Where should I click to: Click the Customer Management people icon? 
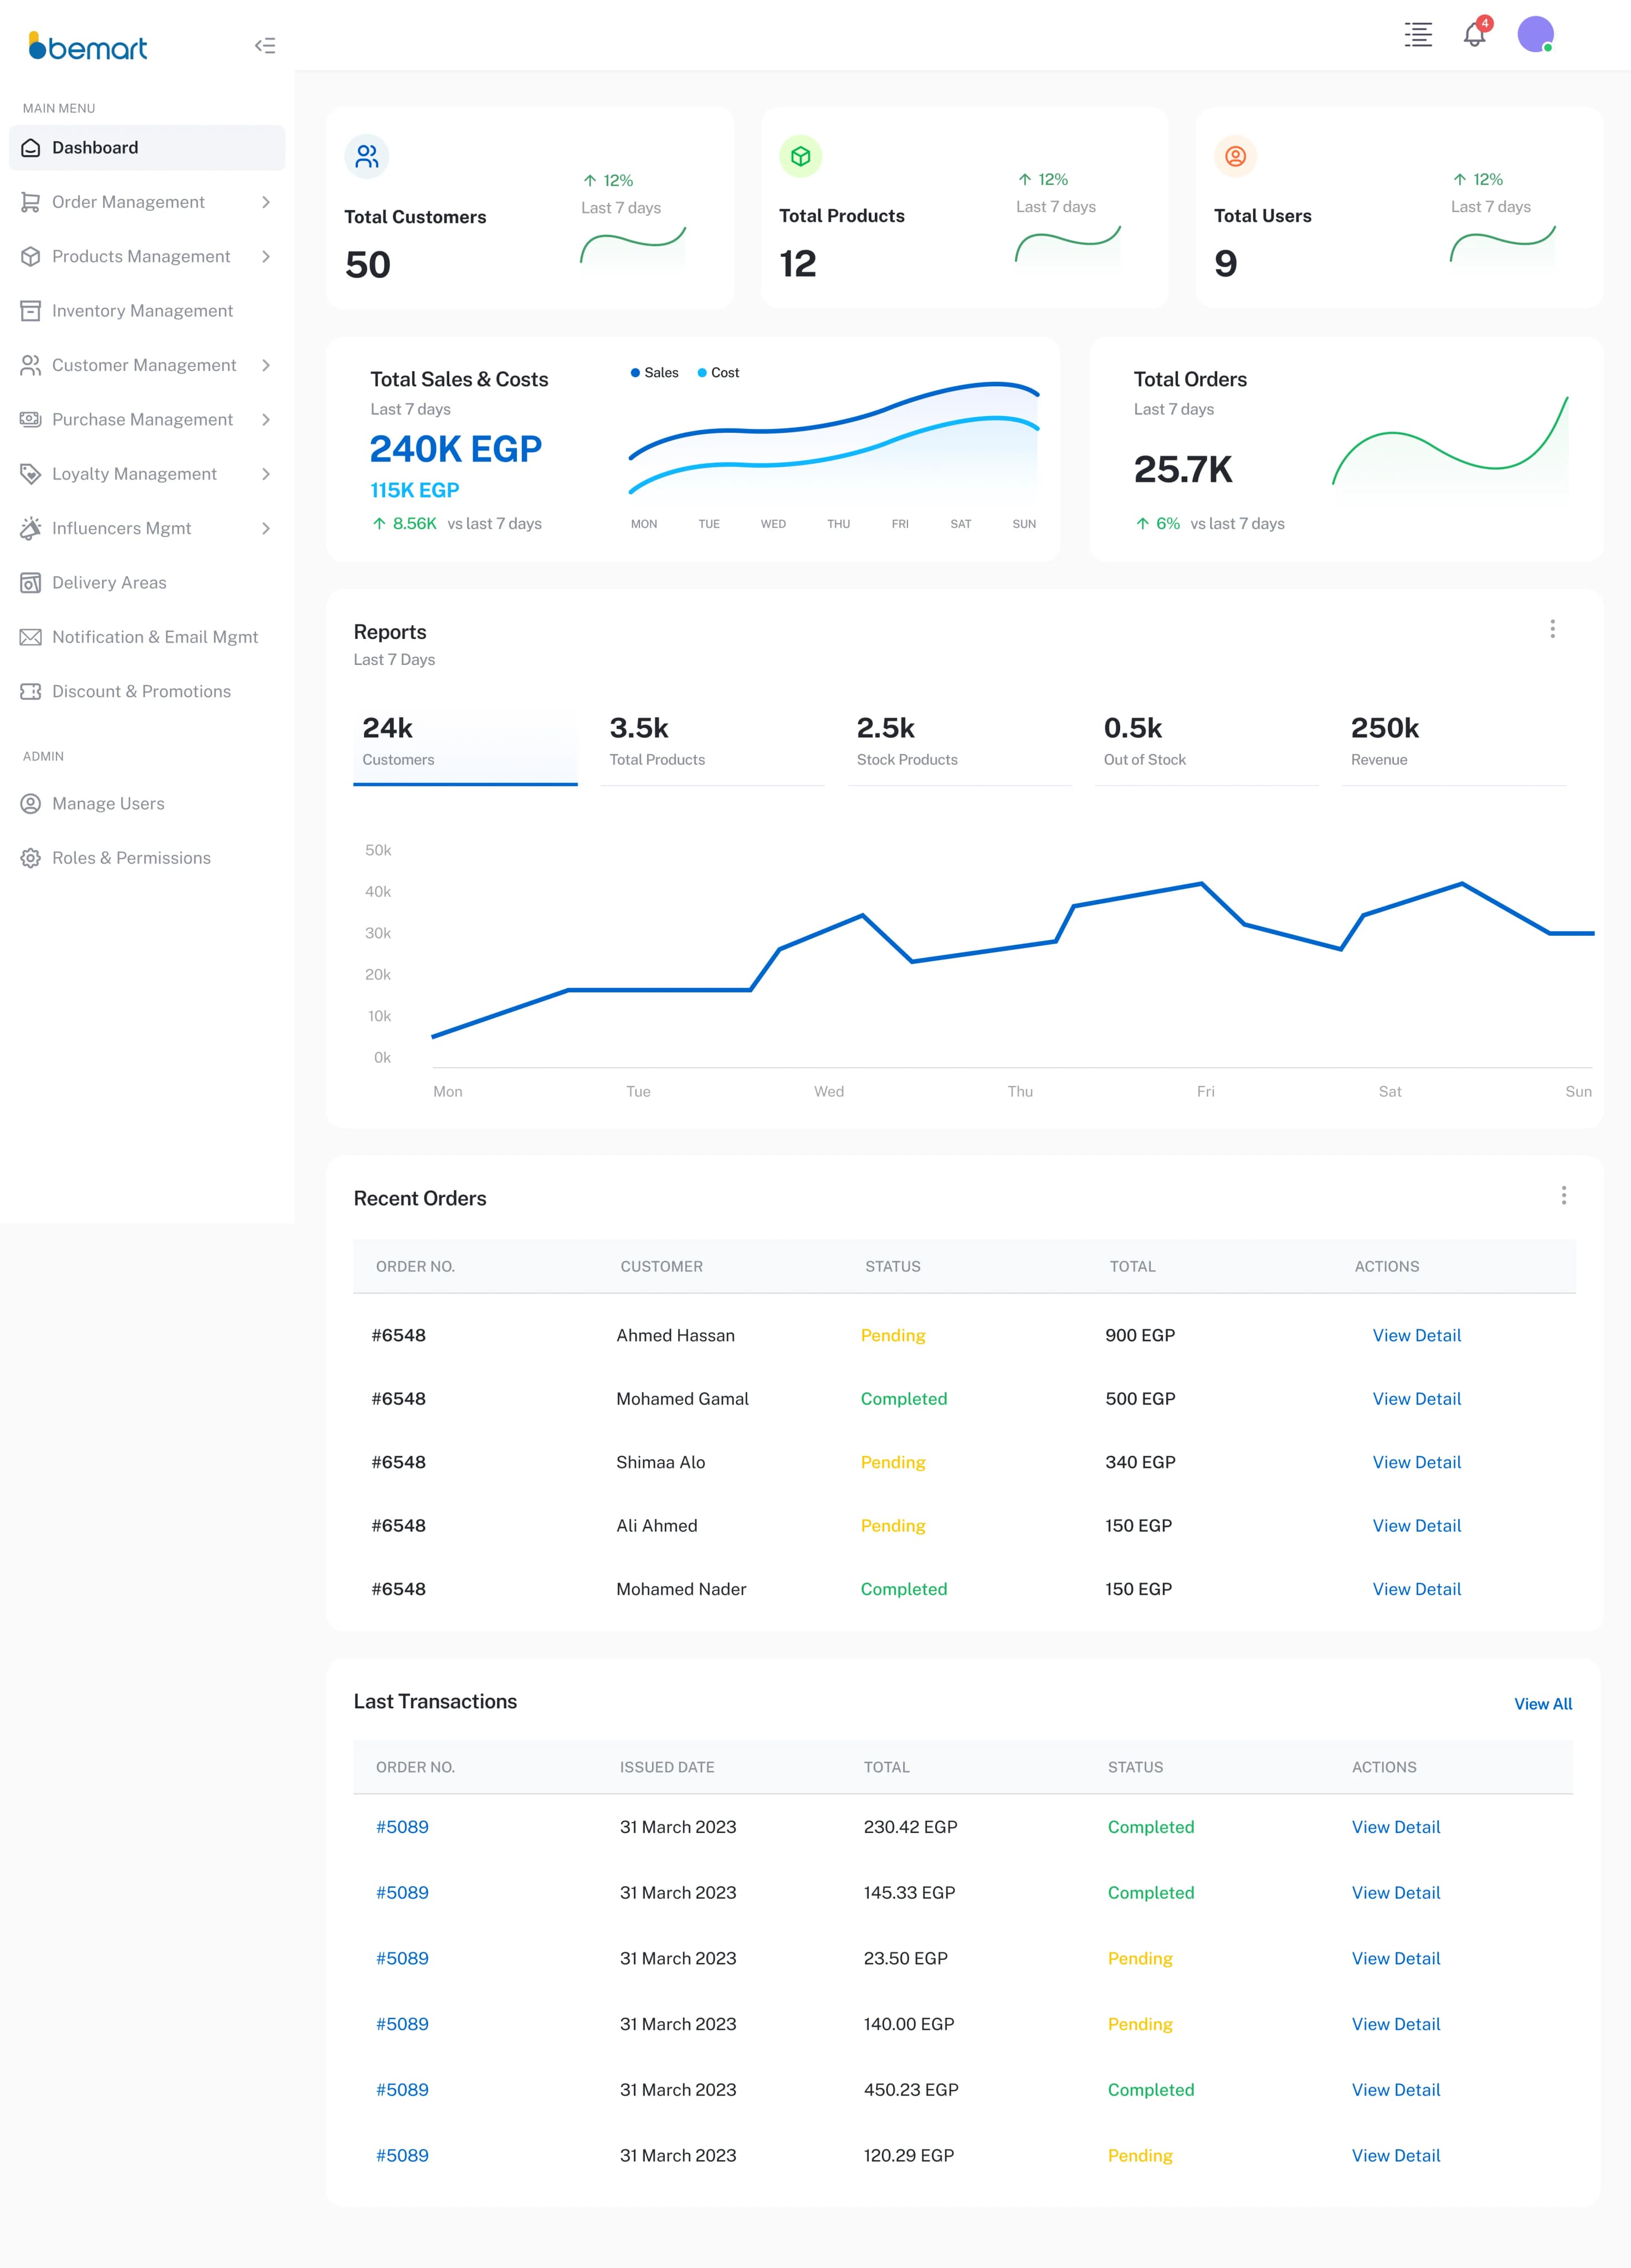31,365
